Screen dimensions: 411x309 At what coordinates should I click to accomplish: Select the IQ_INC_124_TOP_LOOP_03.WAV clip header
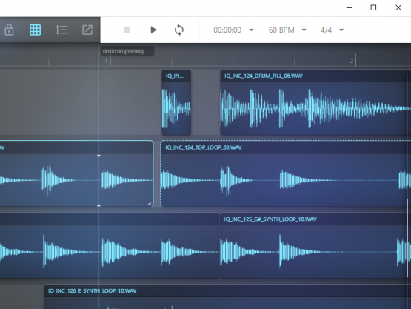pyautogui.click(x=285, y=147)
